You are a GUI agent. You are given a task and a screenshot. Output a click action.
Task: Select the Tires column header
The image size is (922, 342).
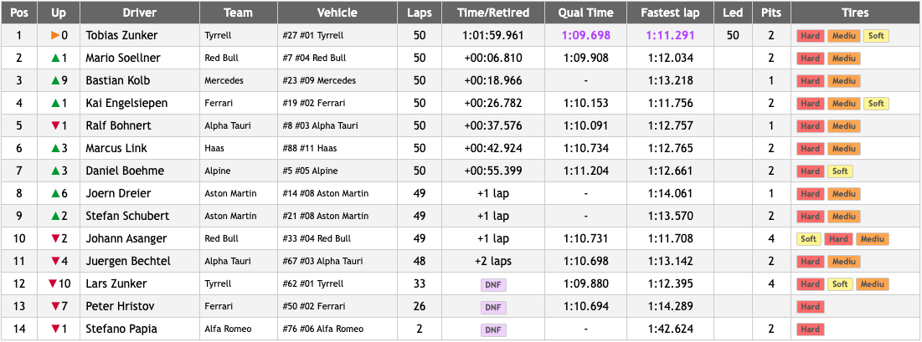click(855, 13)
